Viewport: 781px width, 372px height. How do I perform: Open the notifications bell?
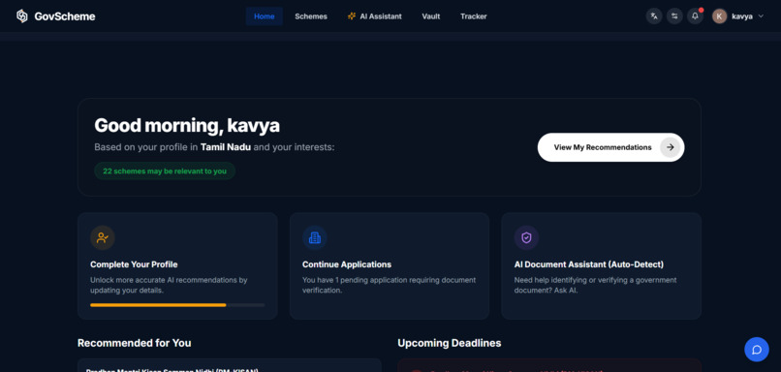pyautogui.click(x=696, y=15)
